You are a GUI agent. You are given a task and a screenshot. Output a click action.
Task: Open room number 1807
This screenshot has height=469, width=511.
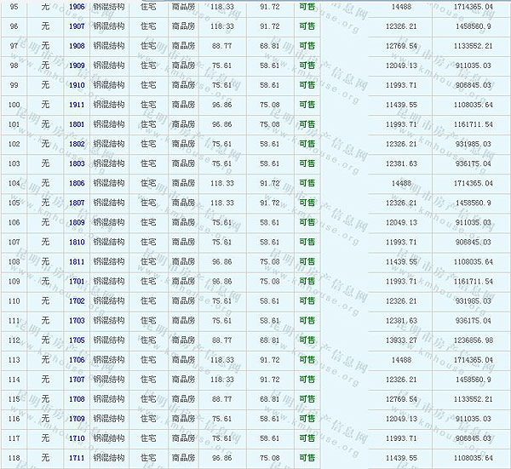[x=77, y=203]
